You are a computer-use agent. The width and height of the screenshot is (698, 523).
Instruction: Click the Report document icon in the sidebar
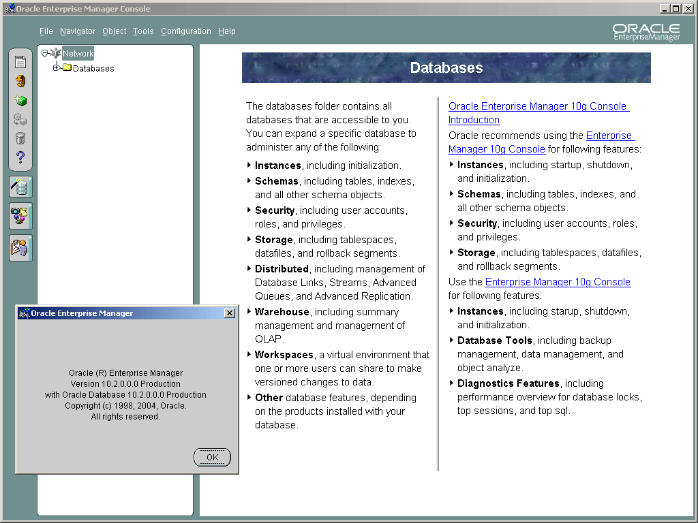coord(20,62)
